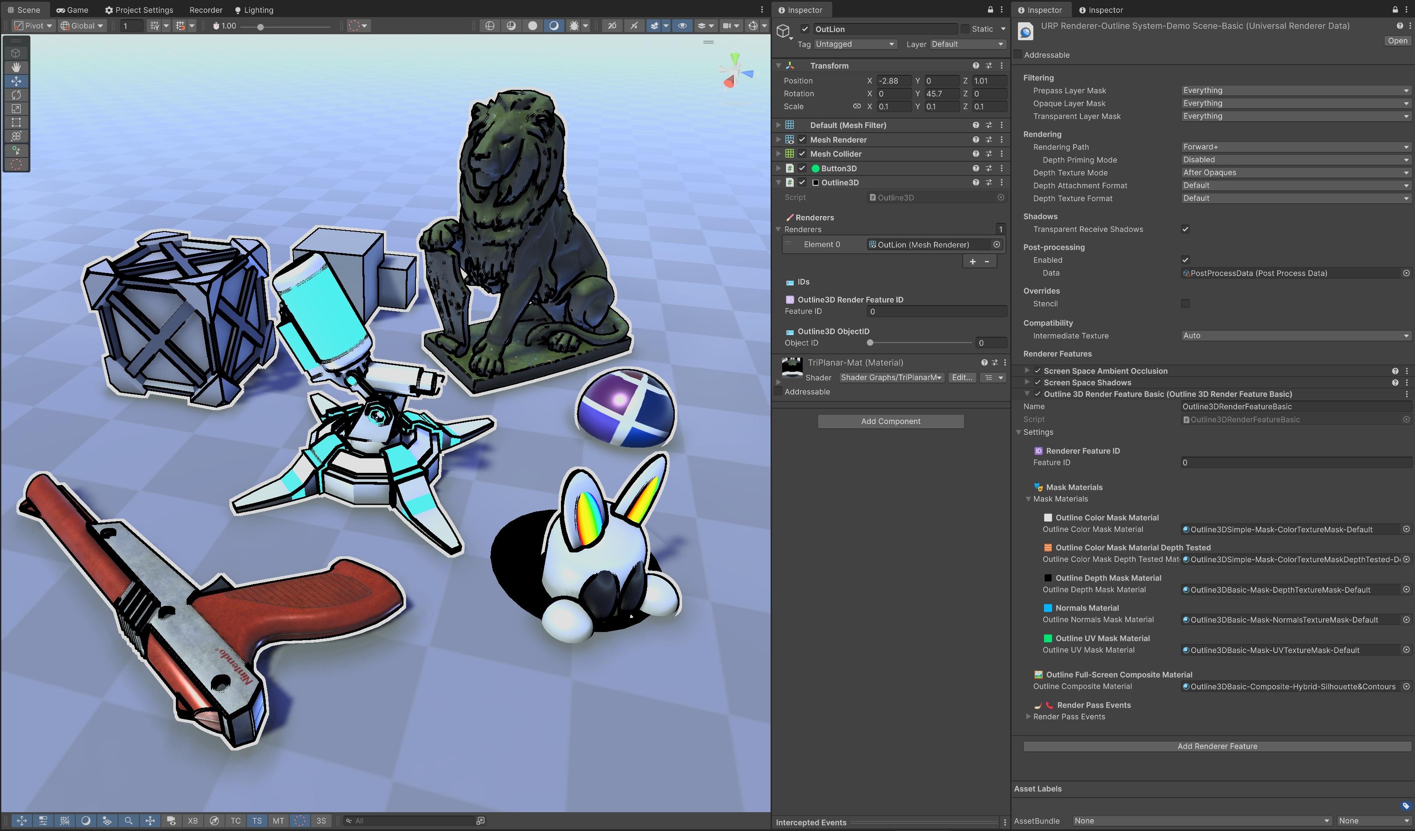Select the Rotate tool
Viewport: 1415px width, 831px height.
(x=16, y=95)
